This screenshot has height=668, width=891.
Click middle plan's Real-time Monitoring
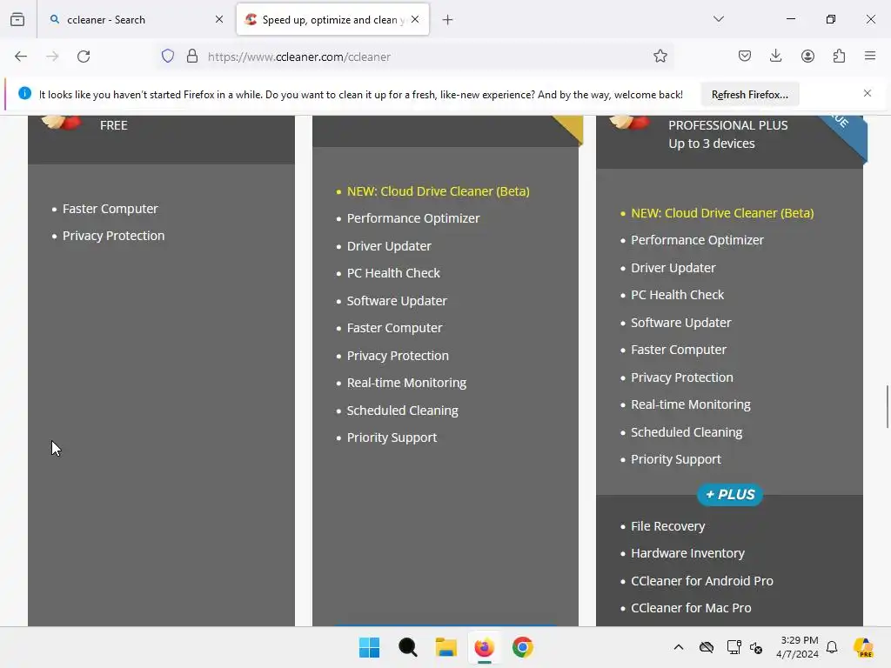[406, 383]
